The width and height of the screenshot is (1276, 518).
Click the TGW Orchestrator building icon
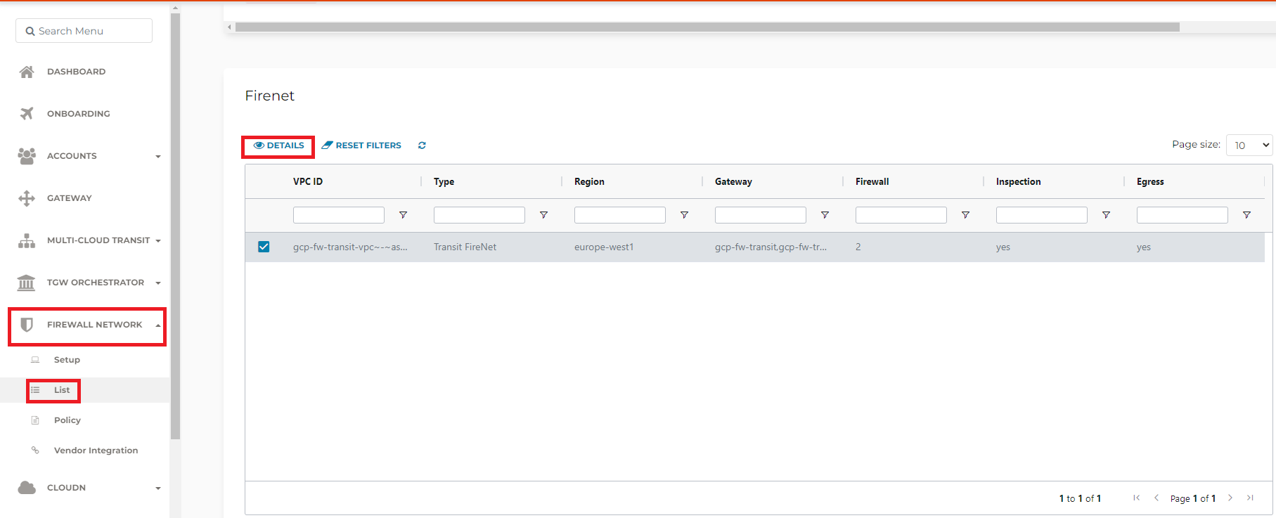point(26,283)
